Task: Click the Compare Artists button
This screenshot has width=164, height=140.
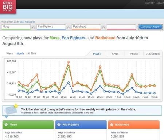Action: coord(151,27)
